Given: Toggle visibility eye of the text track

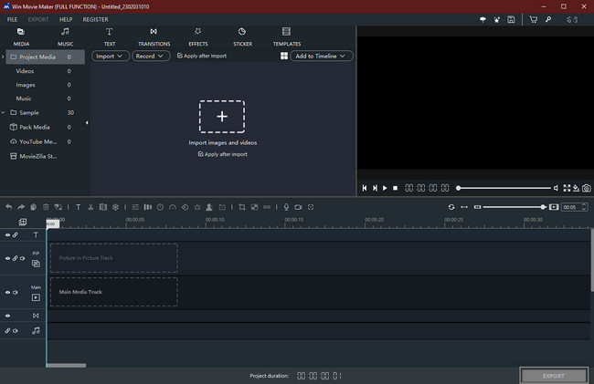Looking at the screenshot, I should pos(7,235).
